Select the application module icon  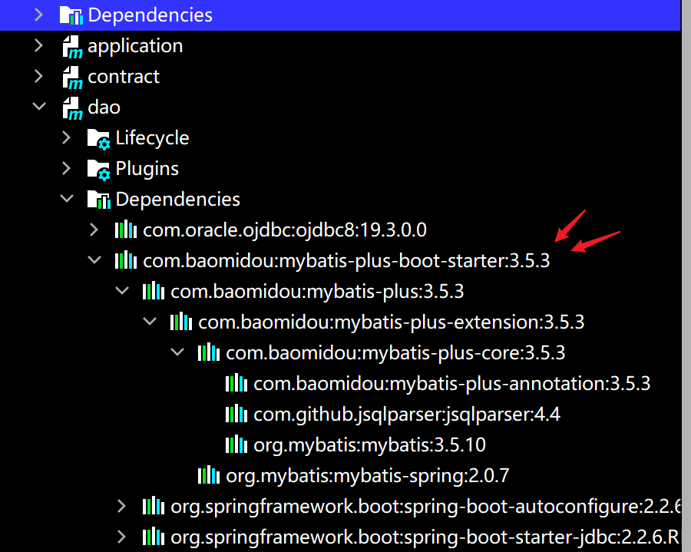coord(71,45)
